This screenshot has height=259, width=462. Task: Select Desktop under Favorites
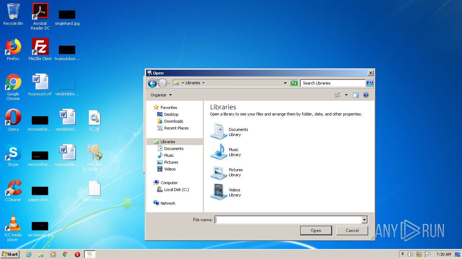click(x=168, y=114)
